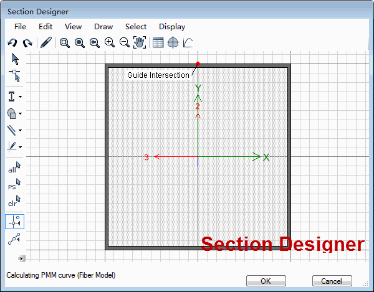
Task: Click the Cancel button
Action: (x=332, y=281)
